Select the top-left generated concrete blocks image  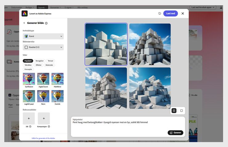tap(106, 44)
